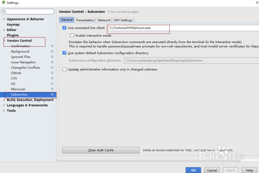Screen dimensions: 259x173
Task: Select Keymap in settings tree
Action: point(13,24)
